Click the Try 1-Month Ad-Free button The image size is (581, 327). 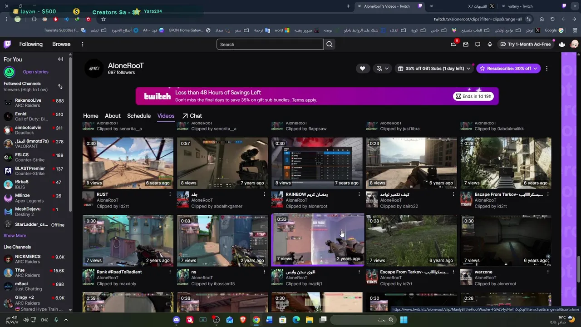point(525,44)
